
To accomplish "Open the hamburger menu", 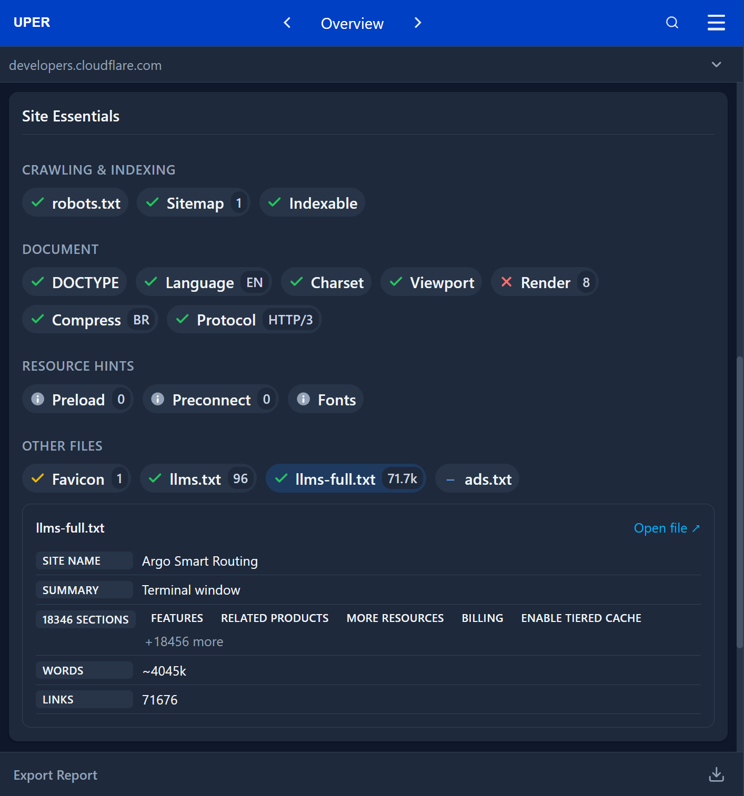I will click(x=716, y=23).
